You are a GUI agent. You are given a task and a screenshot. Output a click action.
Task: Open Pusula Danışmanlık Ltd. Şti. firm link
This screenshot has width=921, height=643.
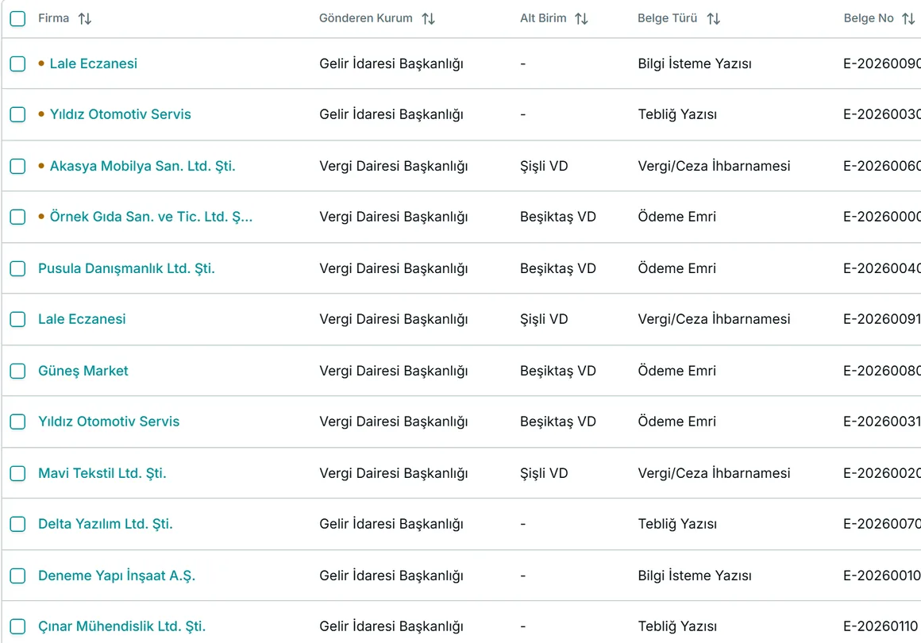coord(126,268)
